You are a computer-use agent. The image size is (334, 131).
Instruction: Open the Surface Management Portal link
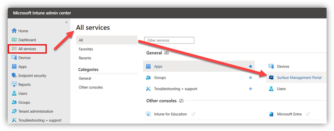tap(299, 78)
